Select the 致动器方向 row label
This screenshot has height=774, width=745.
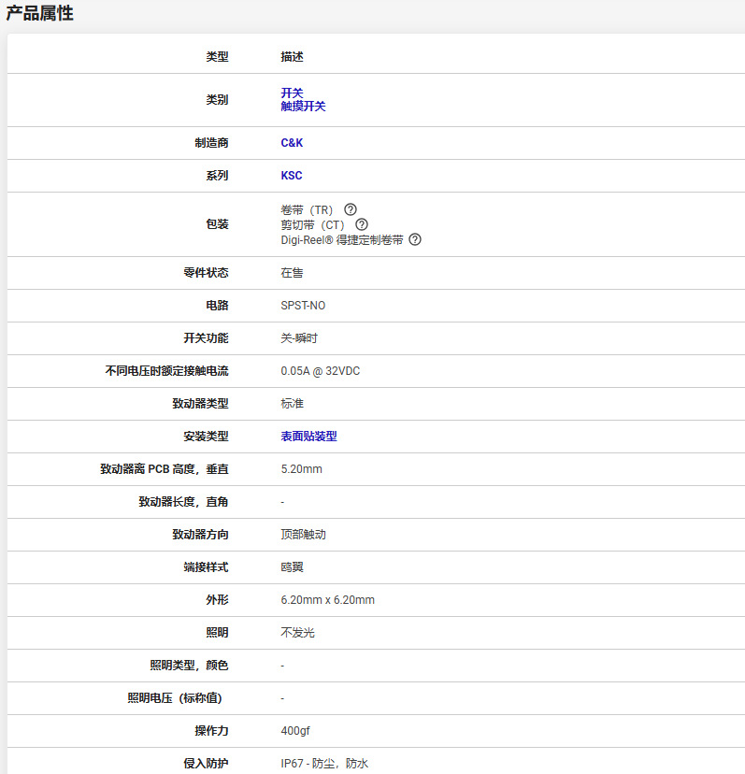click(200, 535)
